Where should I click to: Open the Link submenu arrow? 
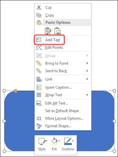point(87,79)
